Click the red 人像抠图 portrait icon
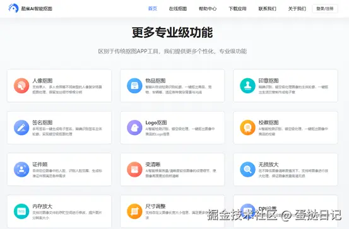 [x=21, y=85]
